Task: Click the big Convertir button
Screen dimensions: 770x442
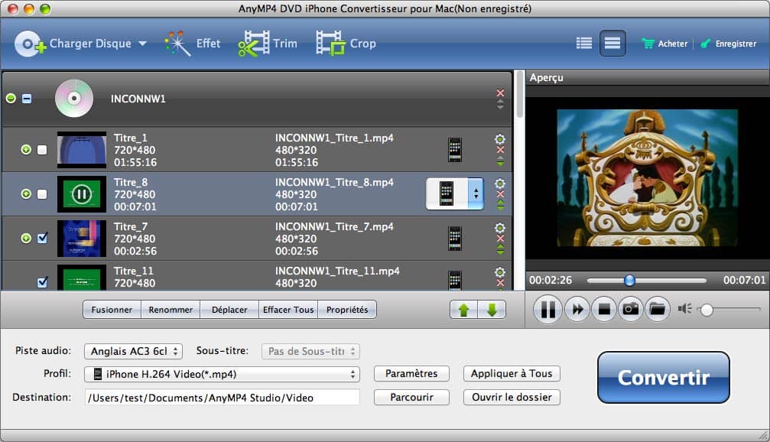Action: (x=664, y=377)
